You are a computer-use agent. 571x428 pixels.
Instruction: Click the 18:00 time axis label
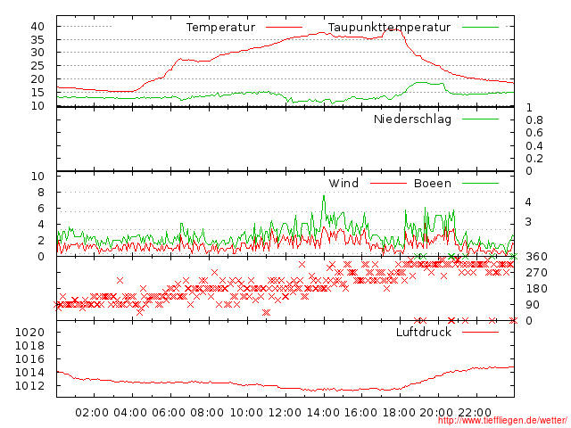pyautogui.click(x=399, y=413)
